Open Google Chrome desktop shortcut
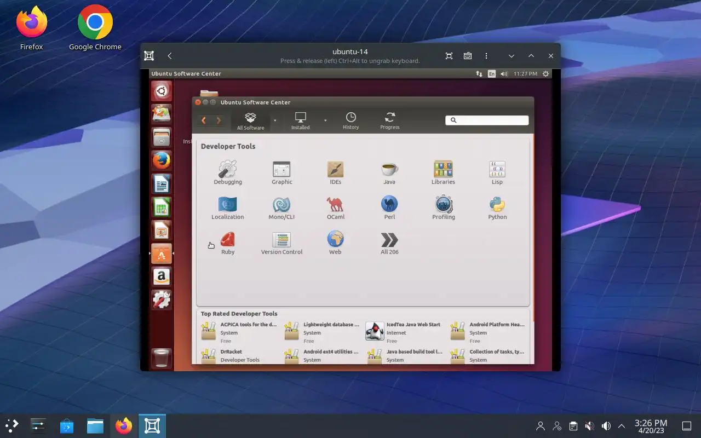Screen dimensions: 701x438 coord(95,28)
